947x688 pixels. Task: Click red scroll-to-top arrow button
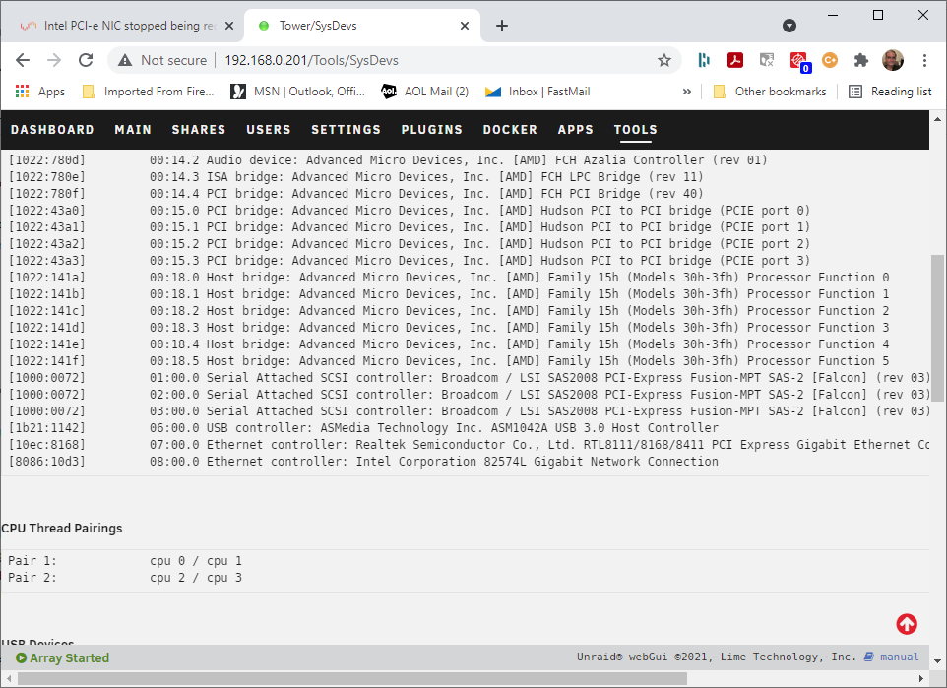click(x=907, y=624)
